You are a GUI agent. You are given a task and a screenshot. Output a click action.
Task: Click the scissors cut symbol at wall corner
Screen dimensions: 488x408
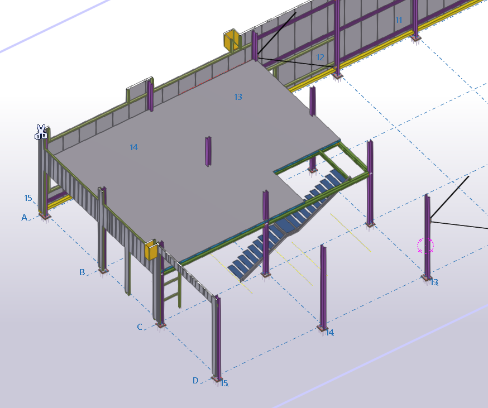click(41, 132)
